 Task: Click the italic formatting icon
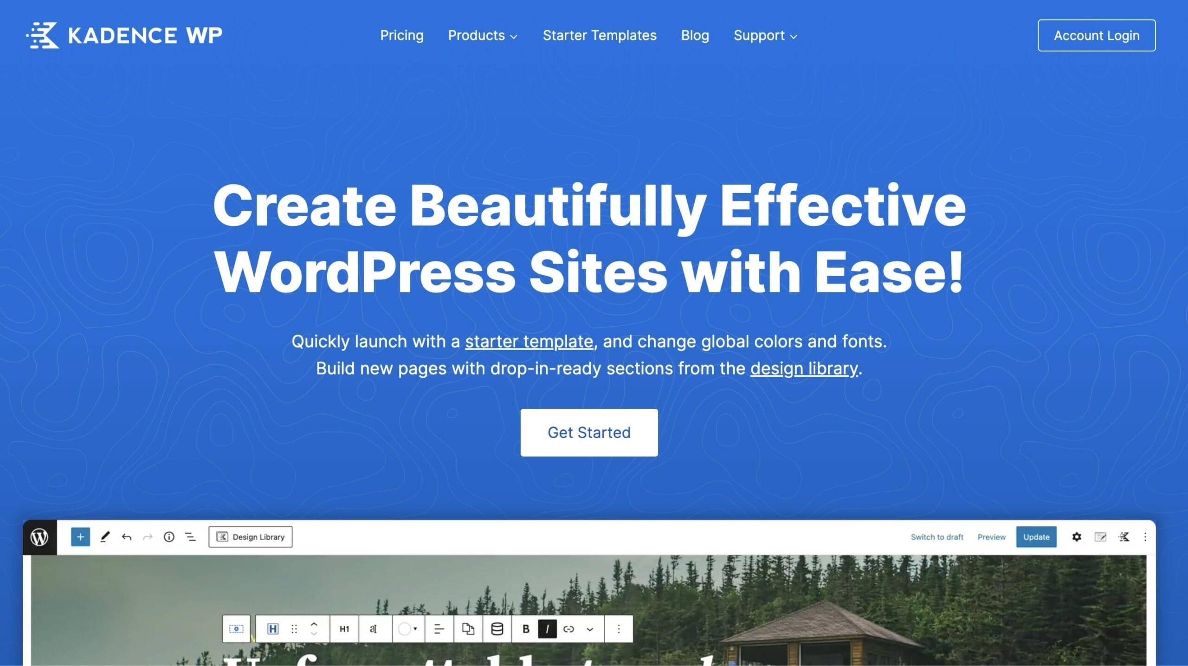click(548, 627)
